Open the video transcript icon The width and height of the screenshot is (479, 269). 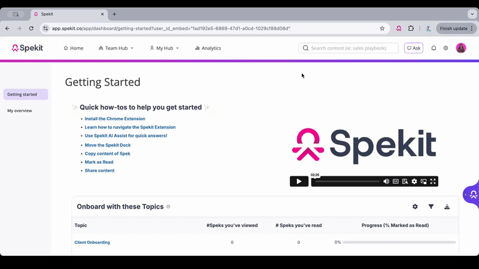[405, 182]
